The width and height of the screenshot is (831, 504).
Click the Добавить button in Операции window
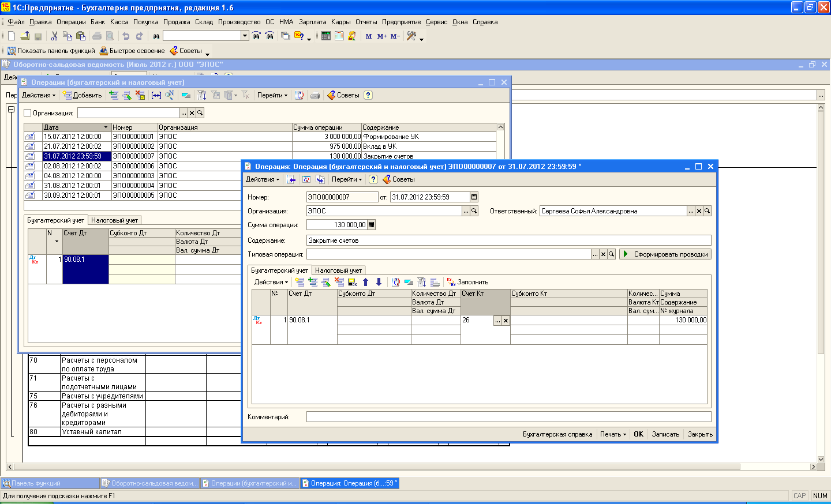[82, 95]
